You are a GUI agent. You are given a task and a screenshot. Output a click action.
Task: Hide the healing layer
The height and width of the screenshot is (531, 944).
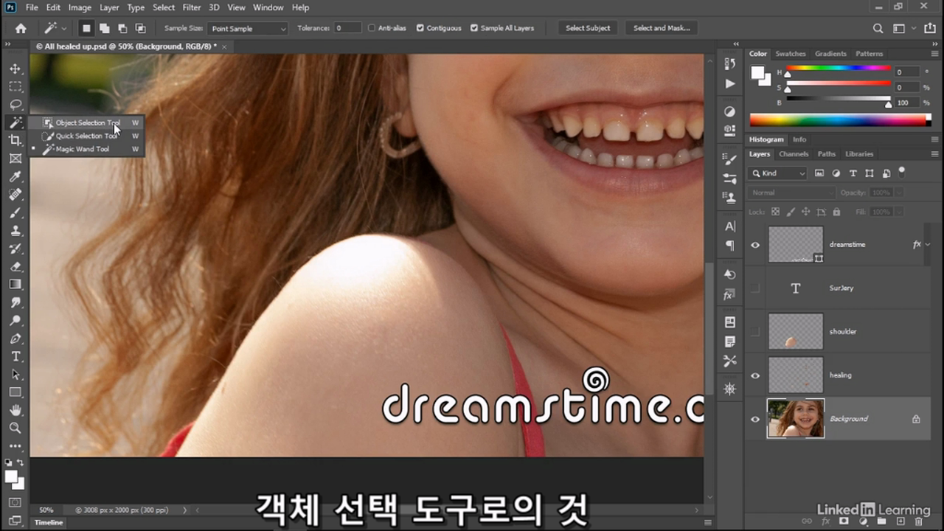[754, 375]
